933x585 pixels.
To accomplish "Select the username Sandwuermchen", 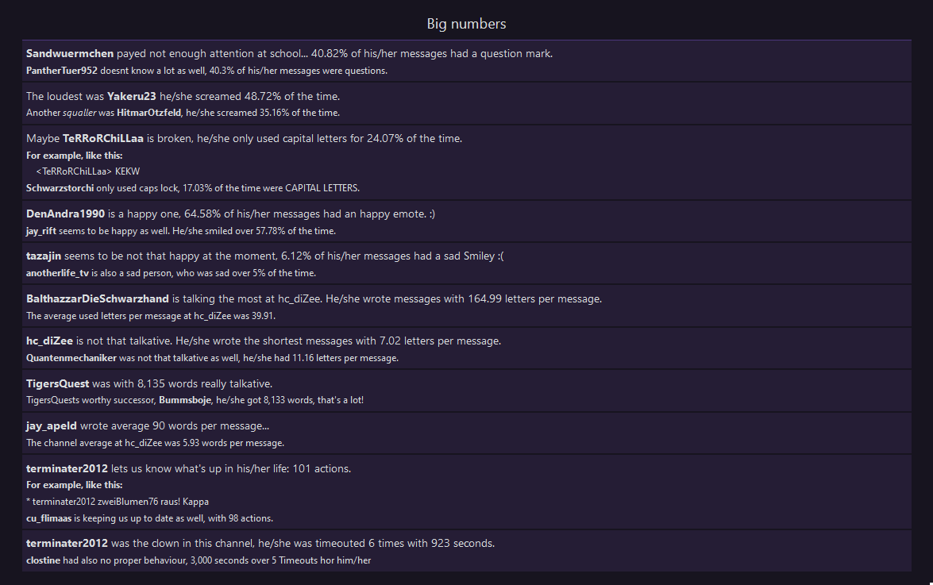I will pos(70,54).
